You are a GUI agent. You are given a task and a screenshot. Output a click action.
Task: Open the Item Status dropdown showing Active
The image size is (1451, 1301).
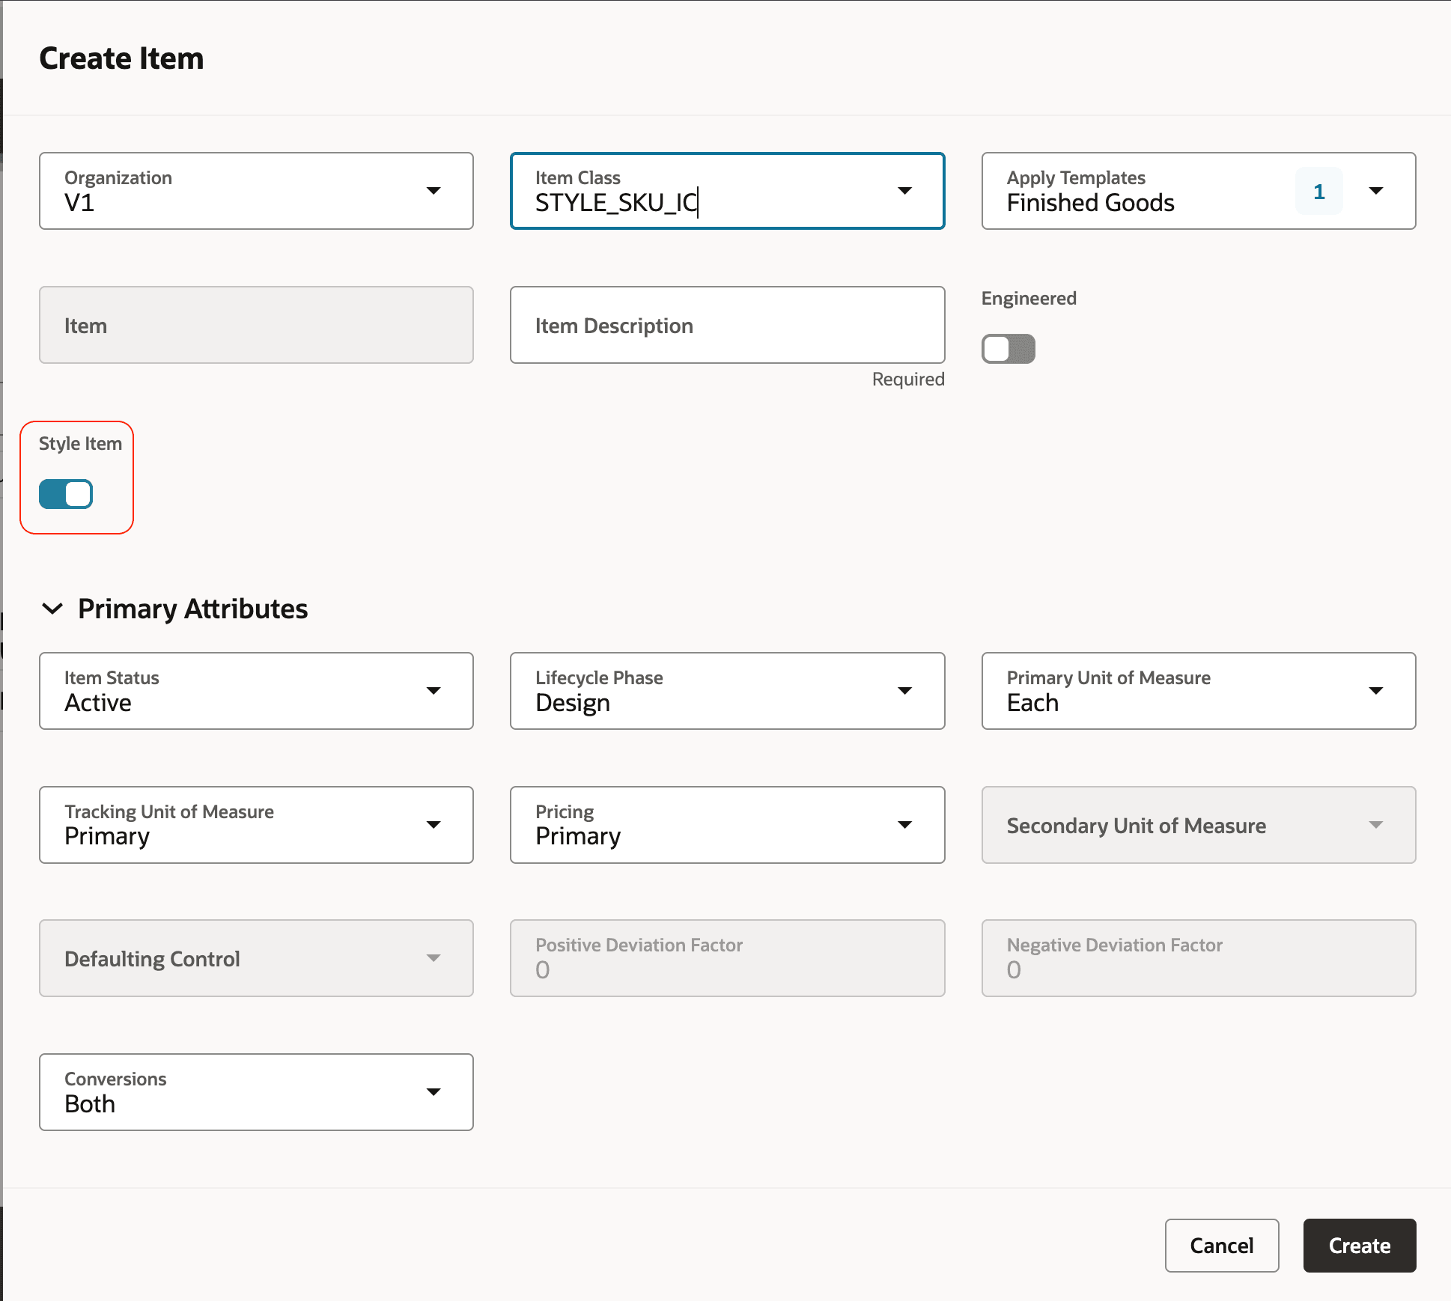434,690
